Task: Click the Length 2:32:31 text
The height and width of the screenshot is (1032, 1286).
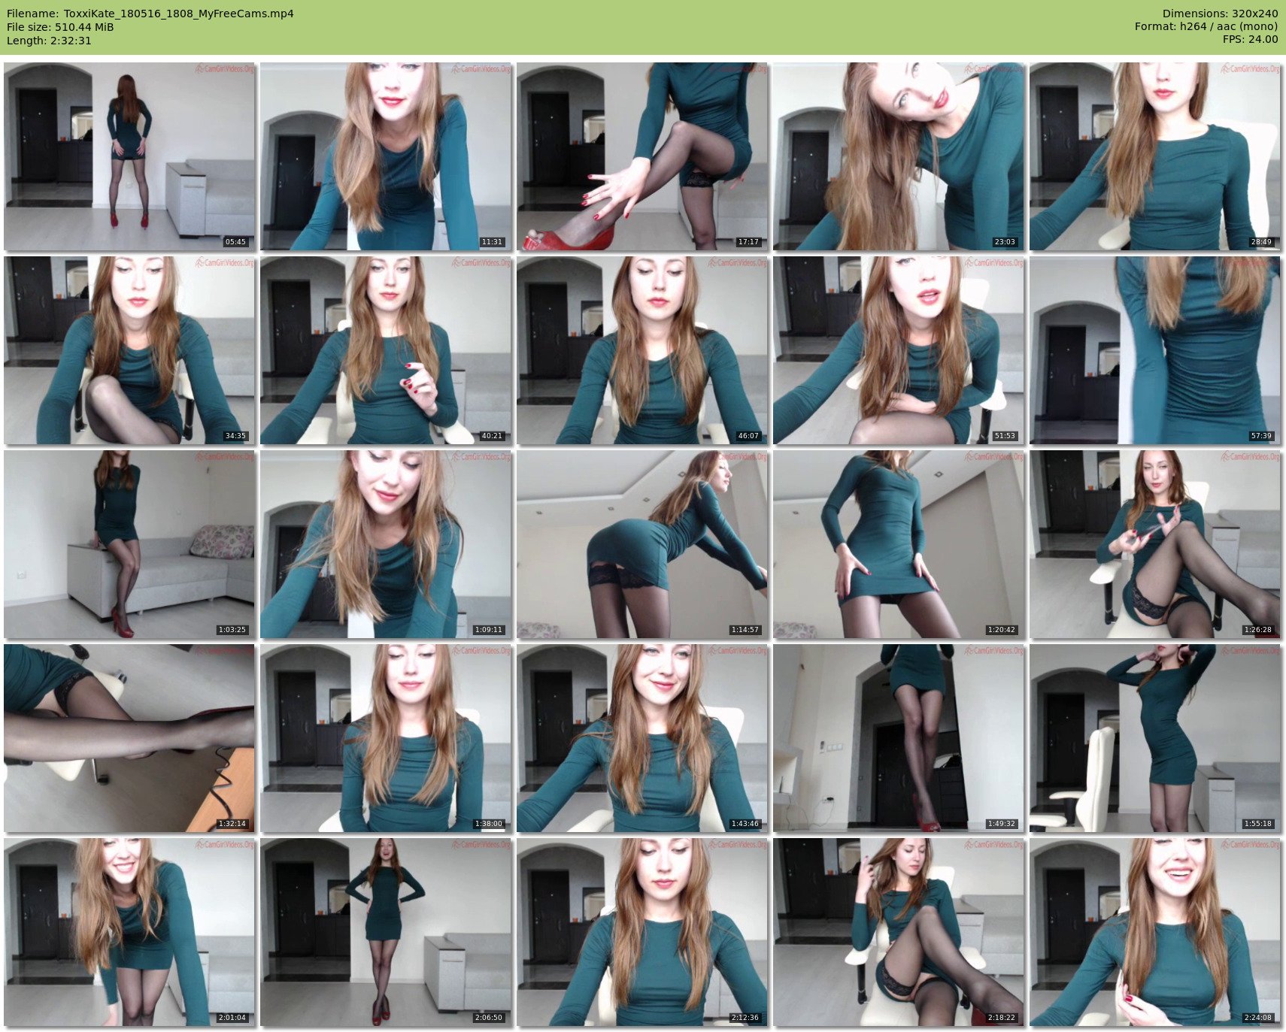Action: point(49,41)
